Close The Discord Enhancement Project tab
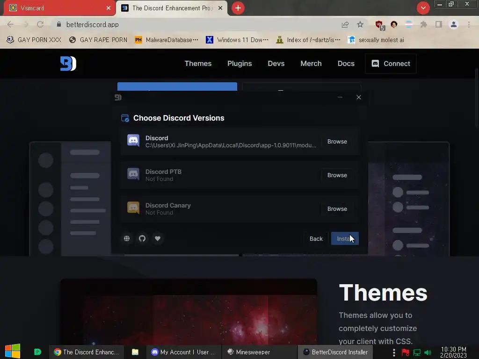Image resolution: width=479 pixels, height=359 pixels. [x=220, y=8]
